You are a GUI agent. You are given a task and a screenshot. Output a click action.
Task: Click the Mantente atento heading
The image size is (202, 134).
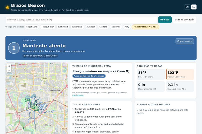pos(44,46)
